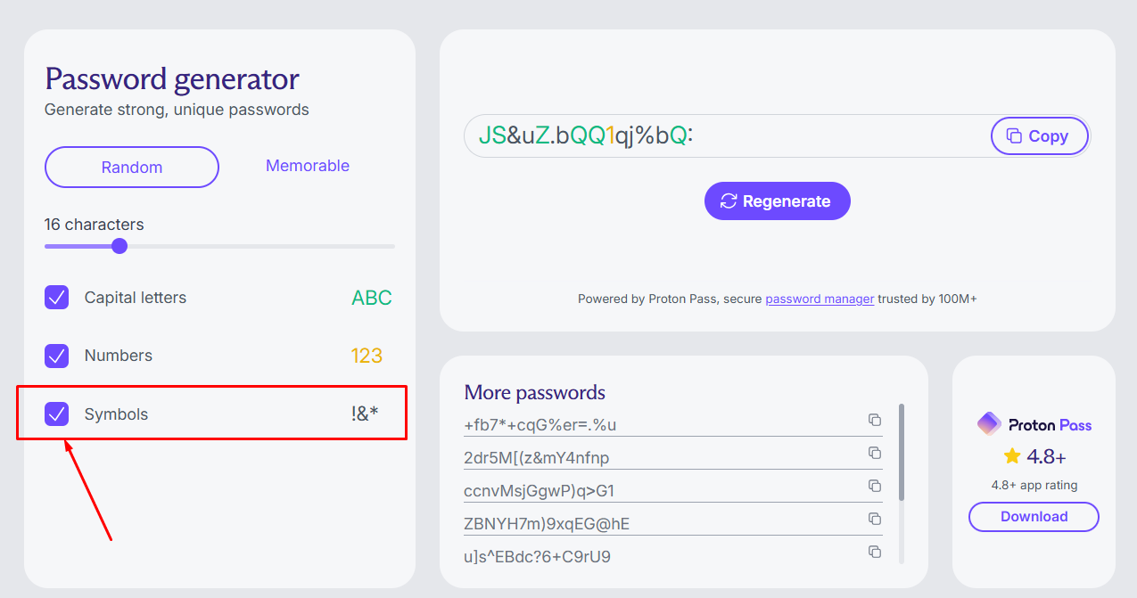This screenshot has height=598, width=1137.
Task: Copy the main generated password
Action: [1039, 136]
